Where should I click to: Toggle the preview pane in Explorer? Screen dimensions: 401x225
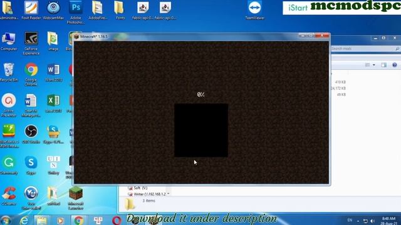coord(383,65)
